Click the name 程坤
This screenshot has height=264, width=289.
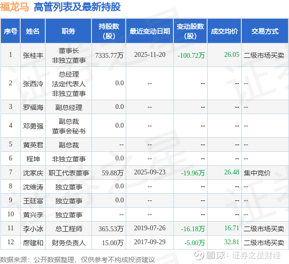(x=33, y=158)
